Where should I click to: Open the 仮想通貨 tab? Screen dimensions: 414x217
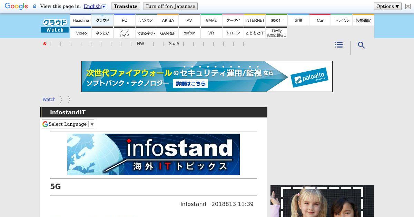363,20
